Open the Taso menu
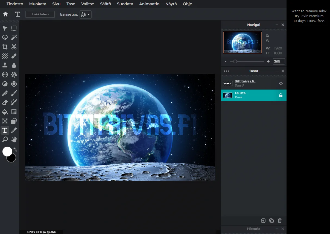Screen dimensions: 330x234 tap(71, 4)
